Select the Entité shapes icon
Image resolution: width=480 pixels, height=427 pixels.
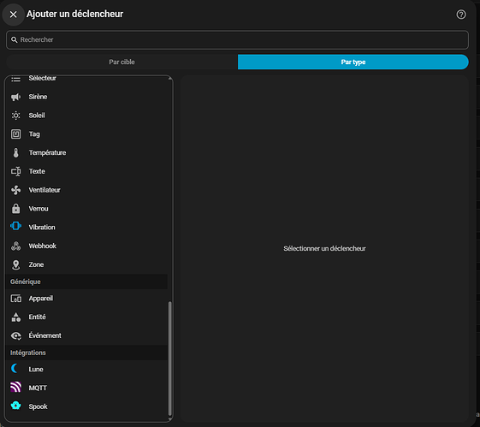coord(16,317)
